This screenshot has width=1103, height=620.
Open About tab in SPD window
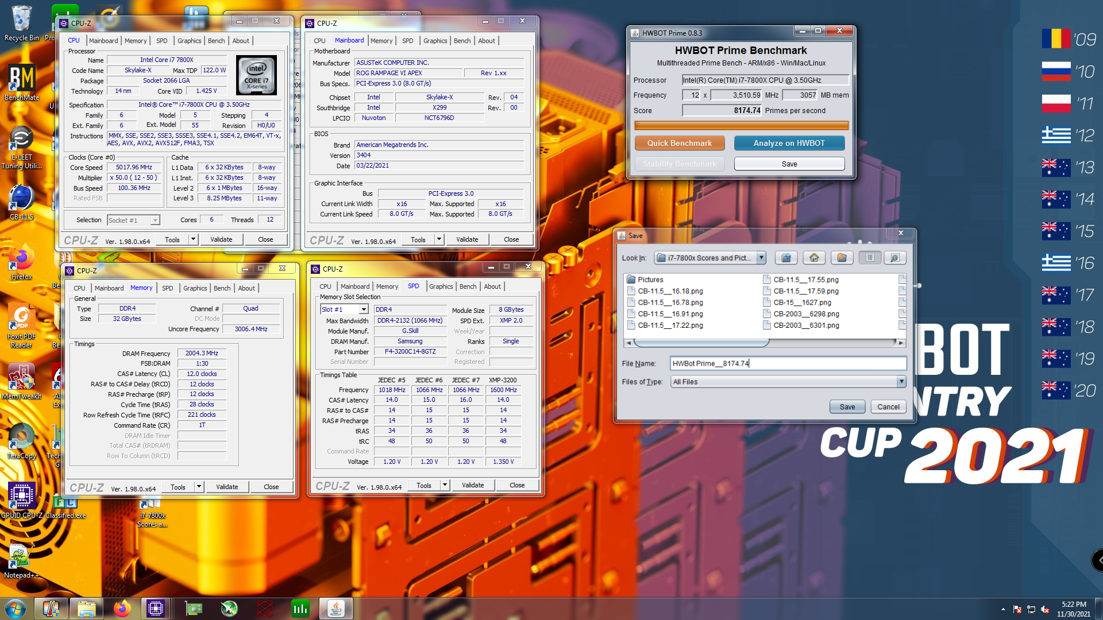tap(492, 286)
